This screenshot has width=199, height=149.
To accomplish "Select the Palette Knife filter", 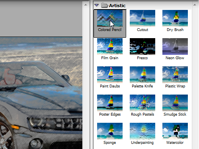I will [142, 75].
